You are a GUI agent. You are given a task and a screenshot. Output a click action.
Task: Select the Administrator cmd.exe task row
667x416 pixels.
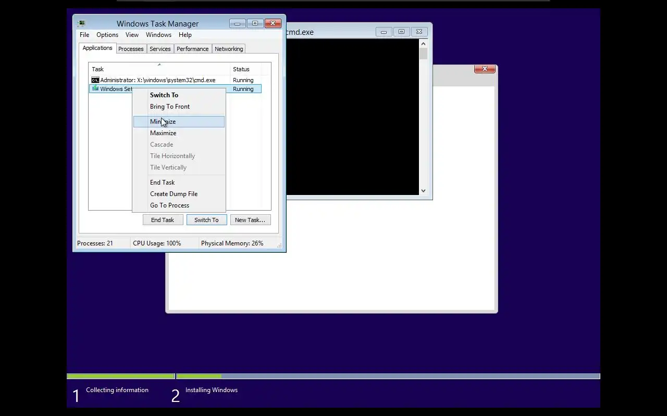coord(175,80)
